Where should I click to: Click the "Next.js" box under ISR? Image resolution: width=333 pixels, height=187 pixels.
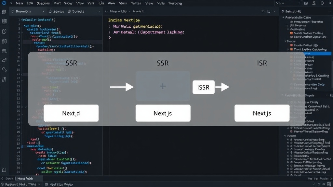pyautogui.click(x=262, y=113)
